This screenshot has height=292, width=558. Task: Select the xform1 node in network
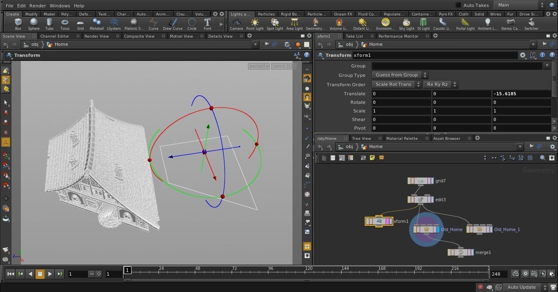coord(379,221)
